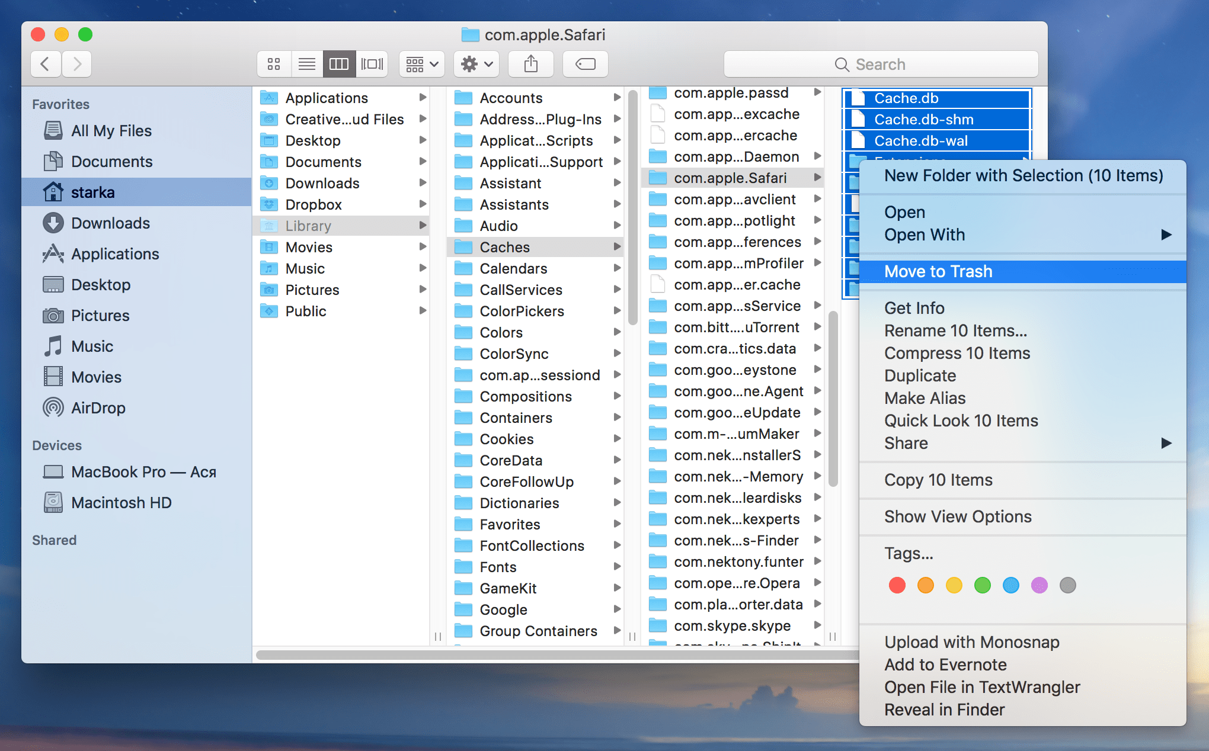
Task: Click the Search field
Action: coord(881,64)
